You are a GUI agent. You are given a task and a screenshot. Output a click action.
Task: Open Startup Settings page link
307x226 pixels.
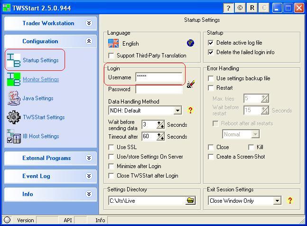point(41,60)
